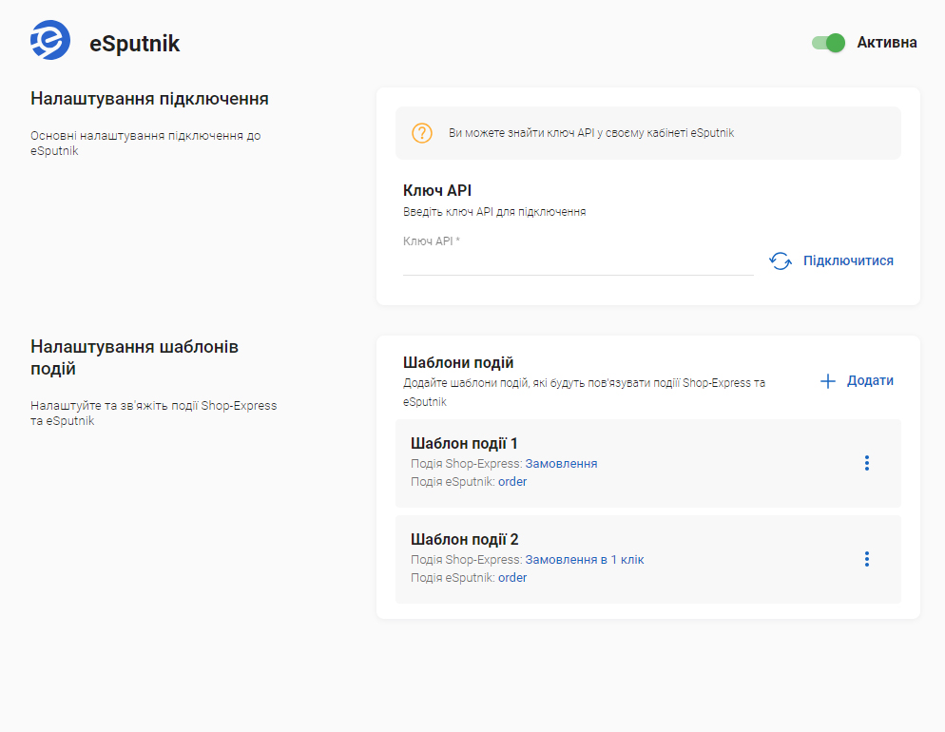This screenshot has width=945, height=732.
Task: Open three-dot menu for Шаблон події 2
Action: [x=867, y=559]
